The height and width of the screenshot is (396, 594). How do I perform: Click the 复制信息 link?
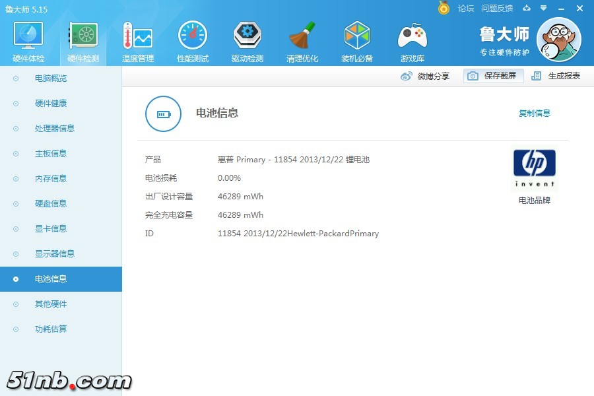coord(534,114)
